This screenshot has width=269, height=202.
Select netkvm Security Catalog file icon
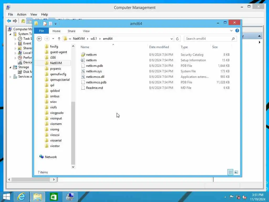click(83, 55)
